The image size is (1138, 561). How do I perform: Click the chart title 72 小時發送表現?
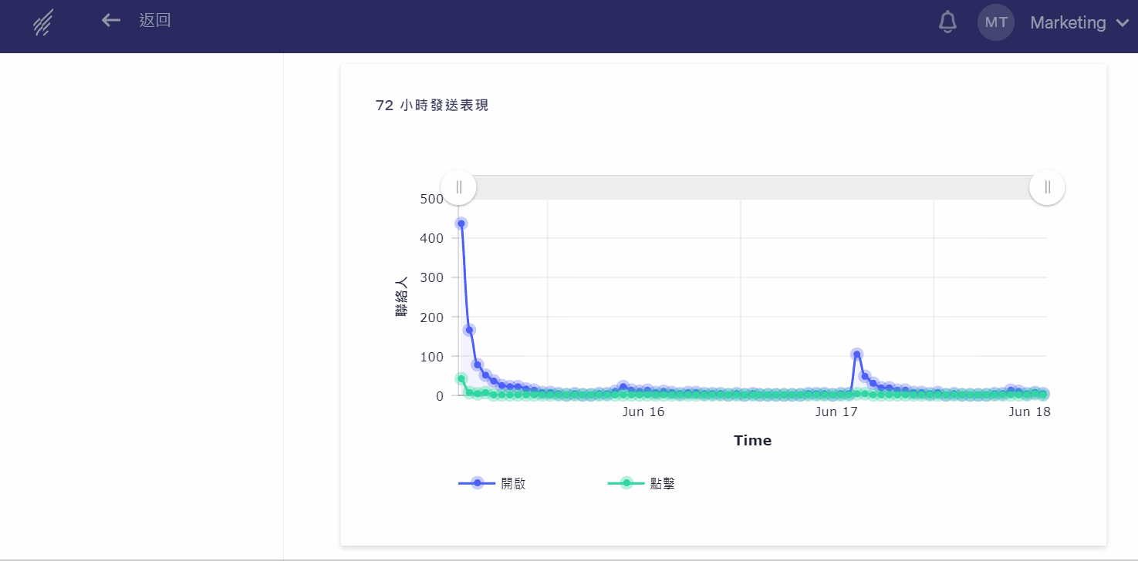point(432,106)
